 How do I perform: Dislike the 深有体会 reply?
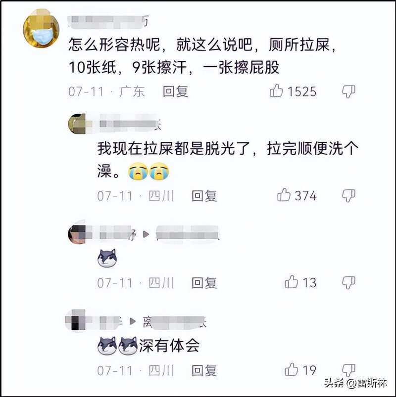click(x=348, y=370)
